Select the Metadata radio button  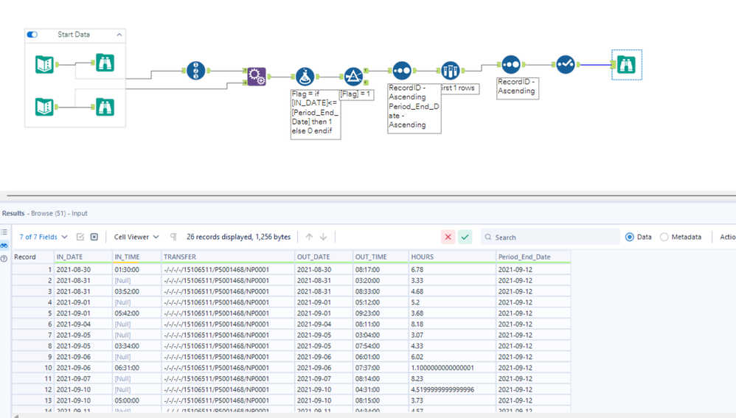[x=664, y=237]
